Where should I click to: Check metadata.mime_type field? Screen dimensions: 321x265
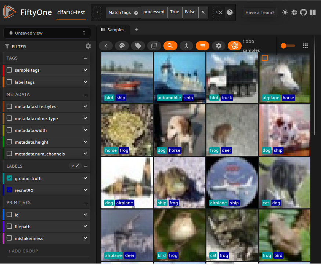click(10, 118)
